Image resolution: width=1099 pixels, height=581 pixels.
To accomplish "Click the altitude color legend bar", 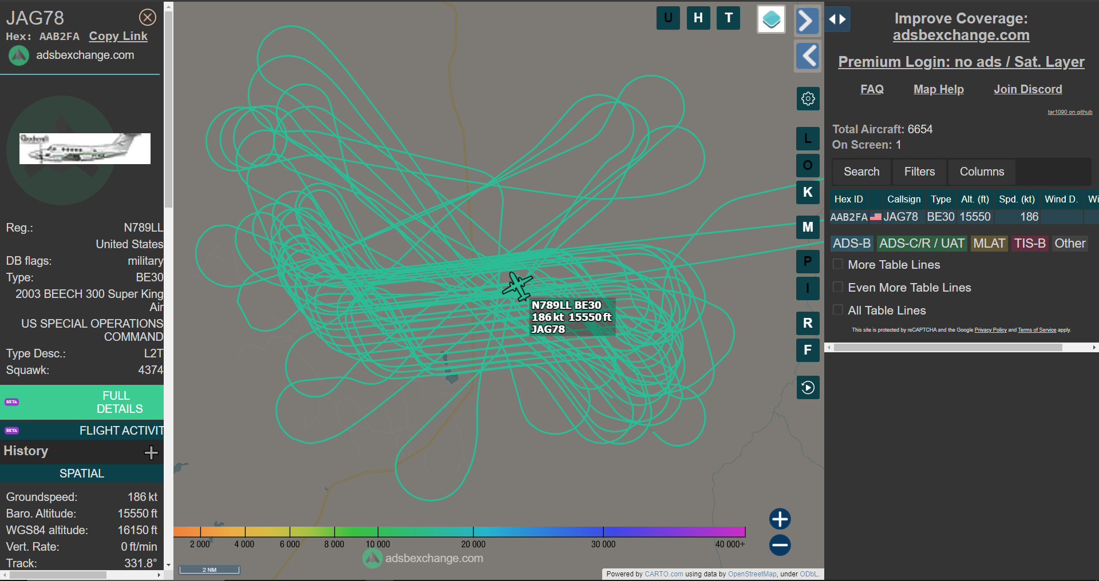I will point(459,532).
